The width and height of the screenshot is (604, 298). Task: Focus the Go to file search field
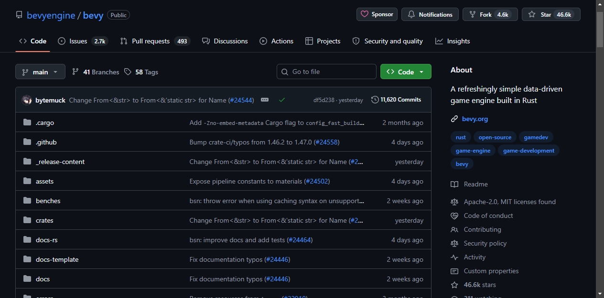click(x=326, y=72)
